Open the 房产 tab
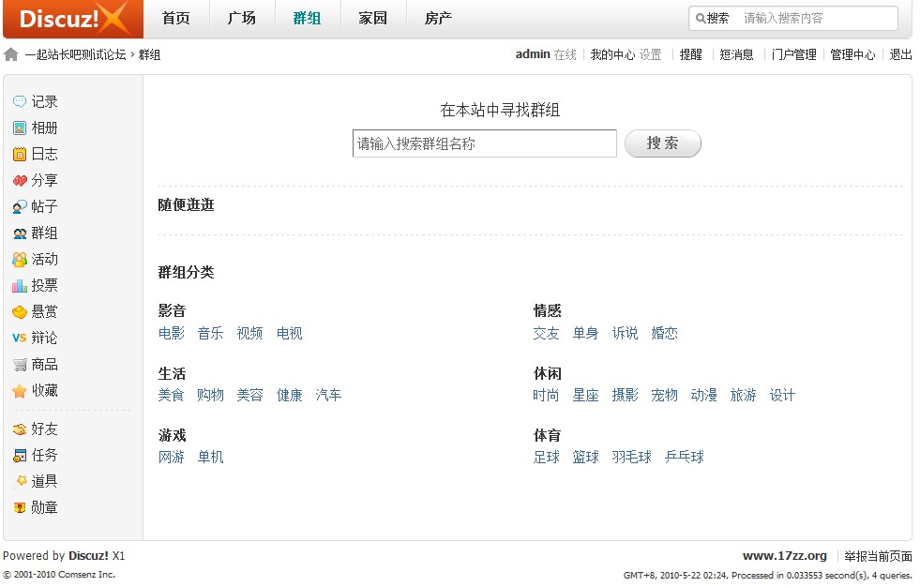The image size is (920, 587). point(438,18)
